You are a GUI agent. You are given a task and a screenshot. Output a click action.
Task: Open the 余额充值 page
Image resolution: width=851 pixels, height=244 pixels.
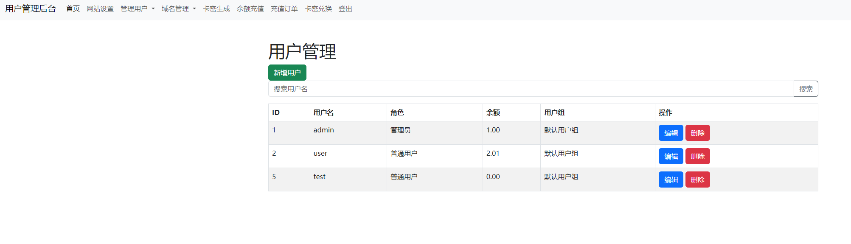250,9
